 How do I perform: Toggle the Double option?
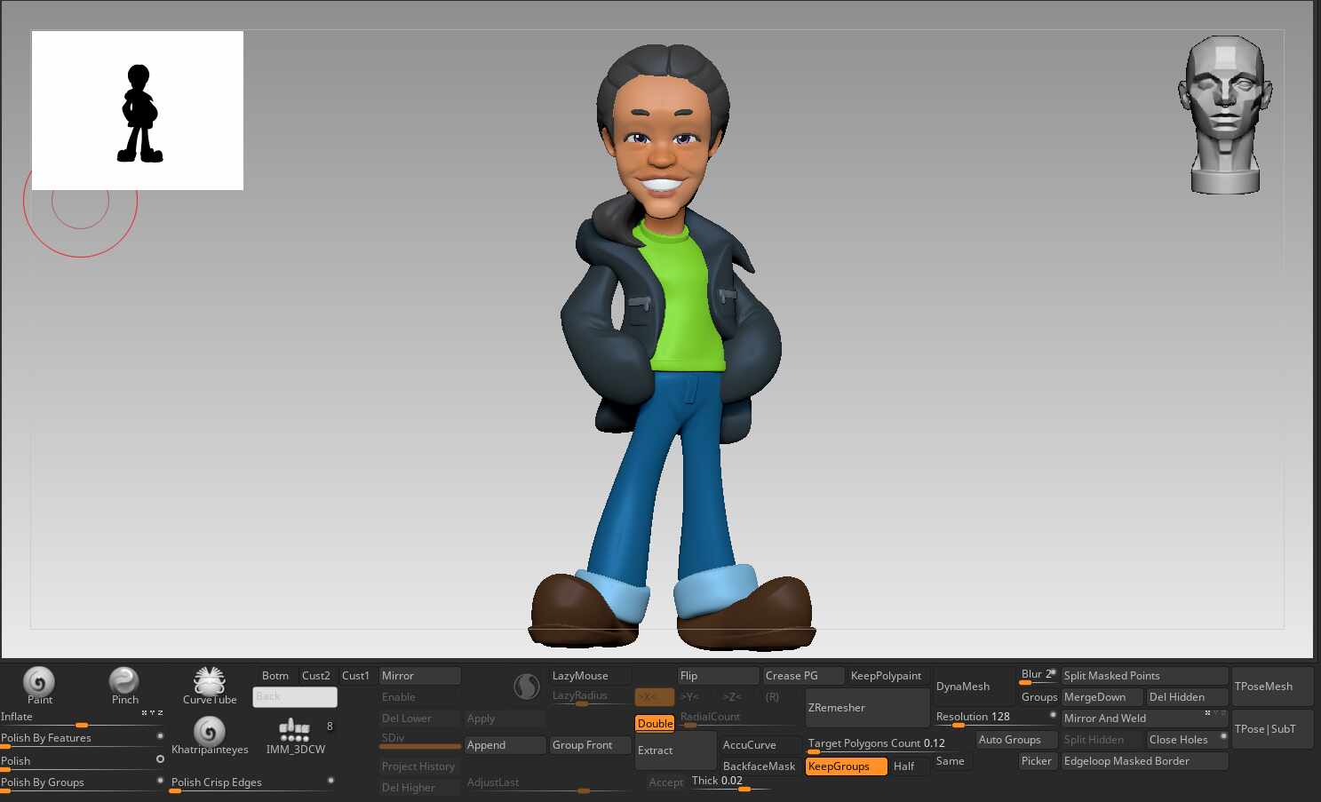(655, 724)
